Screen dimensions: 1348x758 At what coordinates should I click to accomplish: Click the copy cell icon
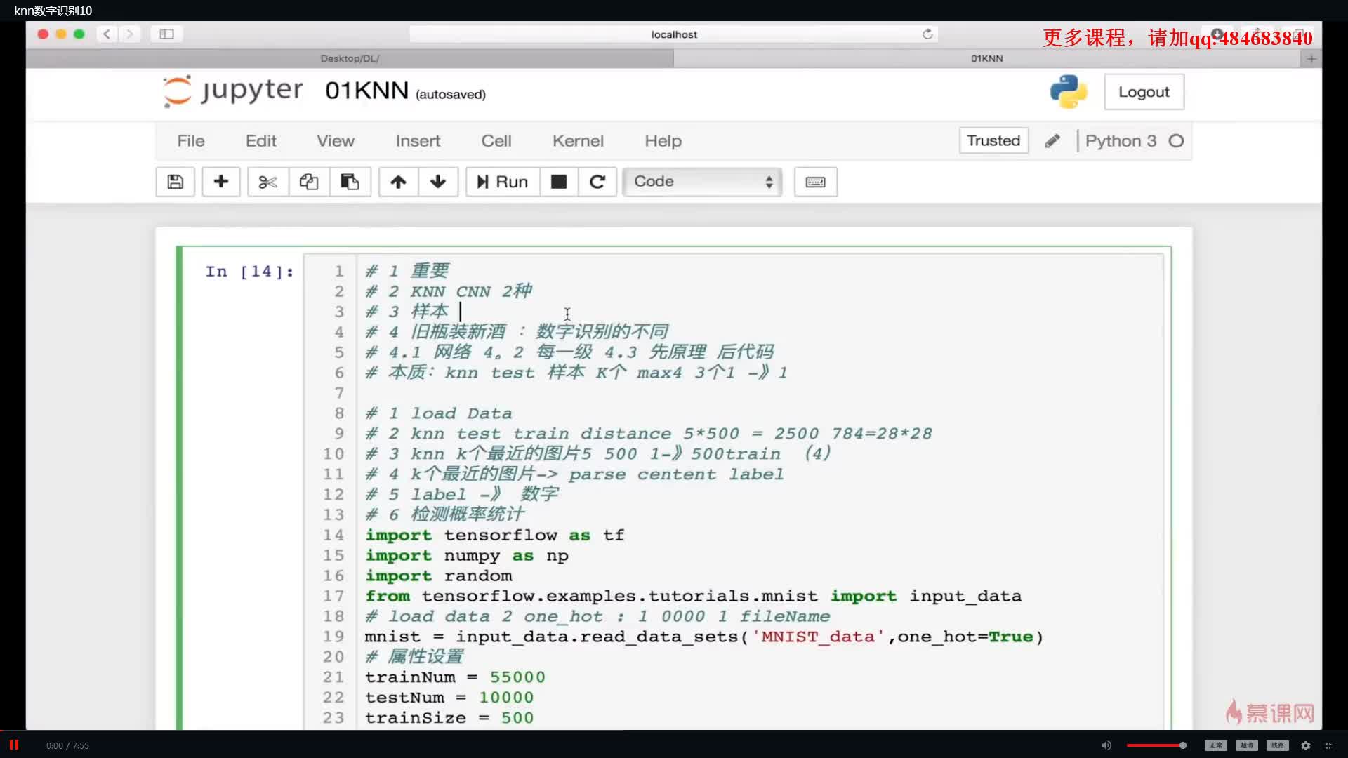(x=308, y=181)
